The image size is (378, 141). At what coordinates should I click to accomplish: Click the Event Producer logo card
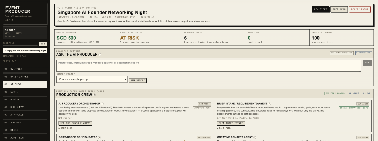point(25,13)
